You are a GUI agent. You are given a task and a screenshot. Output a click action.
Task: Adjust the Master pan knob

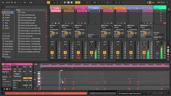157,49
